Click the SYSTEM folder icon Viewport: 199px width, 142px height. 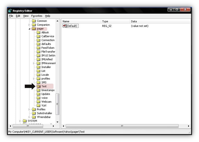[x=25, y=121]
